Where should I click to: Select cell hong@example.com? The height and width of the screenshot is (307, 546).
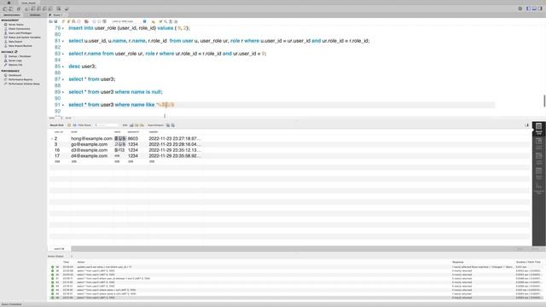point(91,138)
